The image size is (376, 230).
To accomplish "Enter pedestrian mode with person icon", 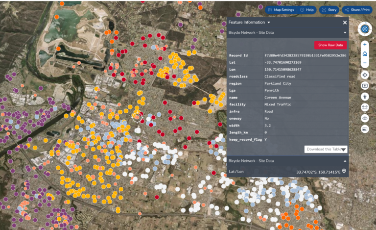I will click(x=365, y=97).
